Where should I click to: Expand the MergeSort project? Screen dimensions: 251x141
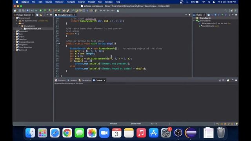14,45
